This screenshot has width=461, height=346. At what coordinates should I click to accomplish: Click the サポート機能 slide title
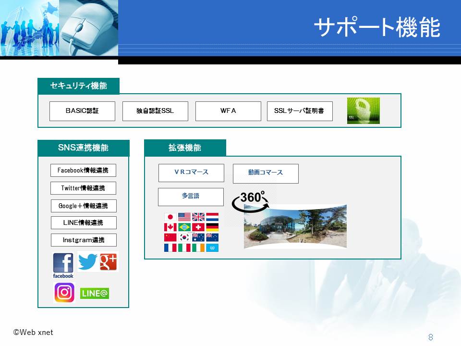[377, 27]
